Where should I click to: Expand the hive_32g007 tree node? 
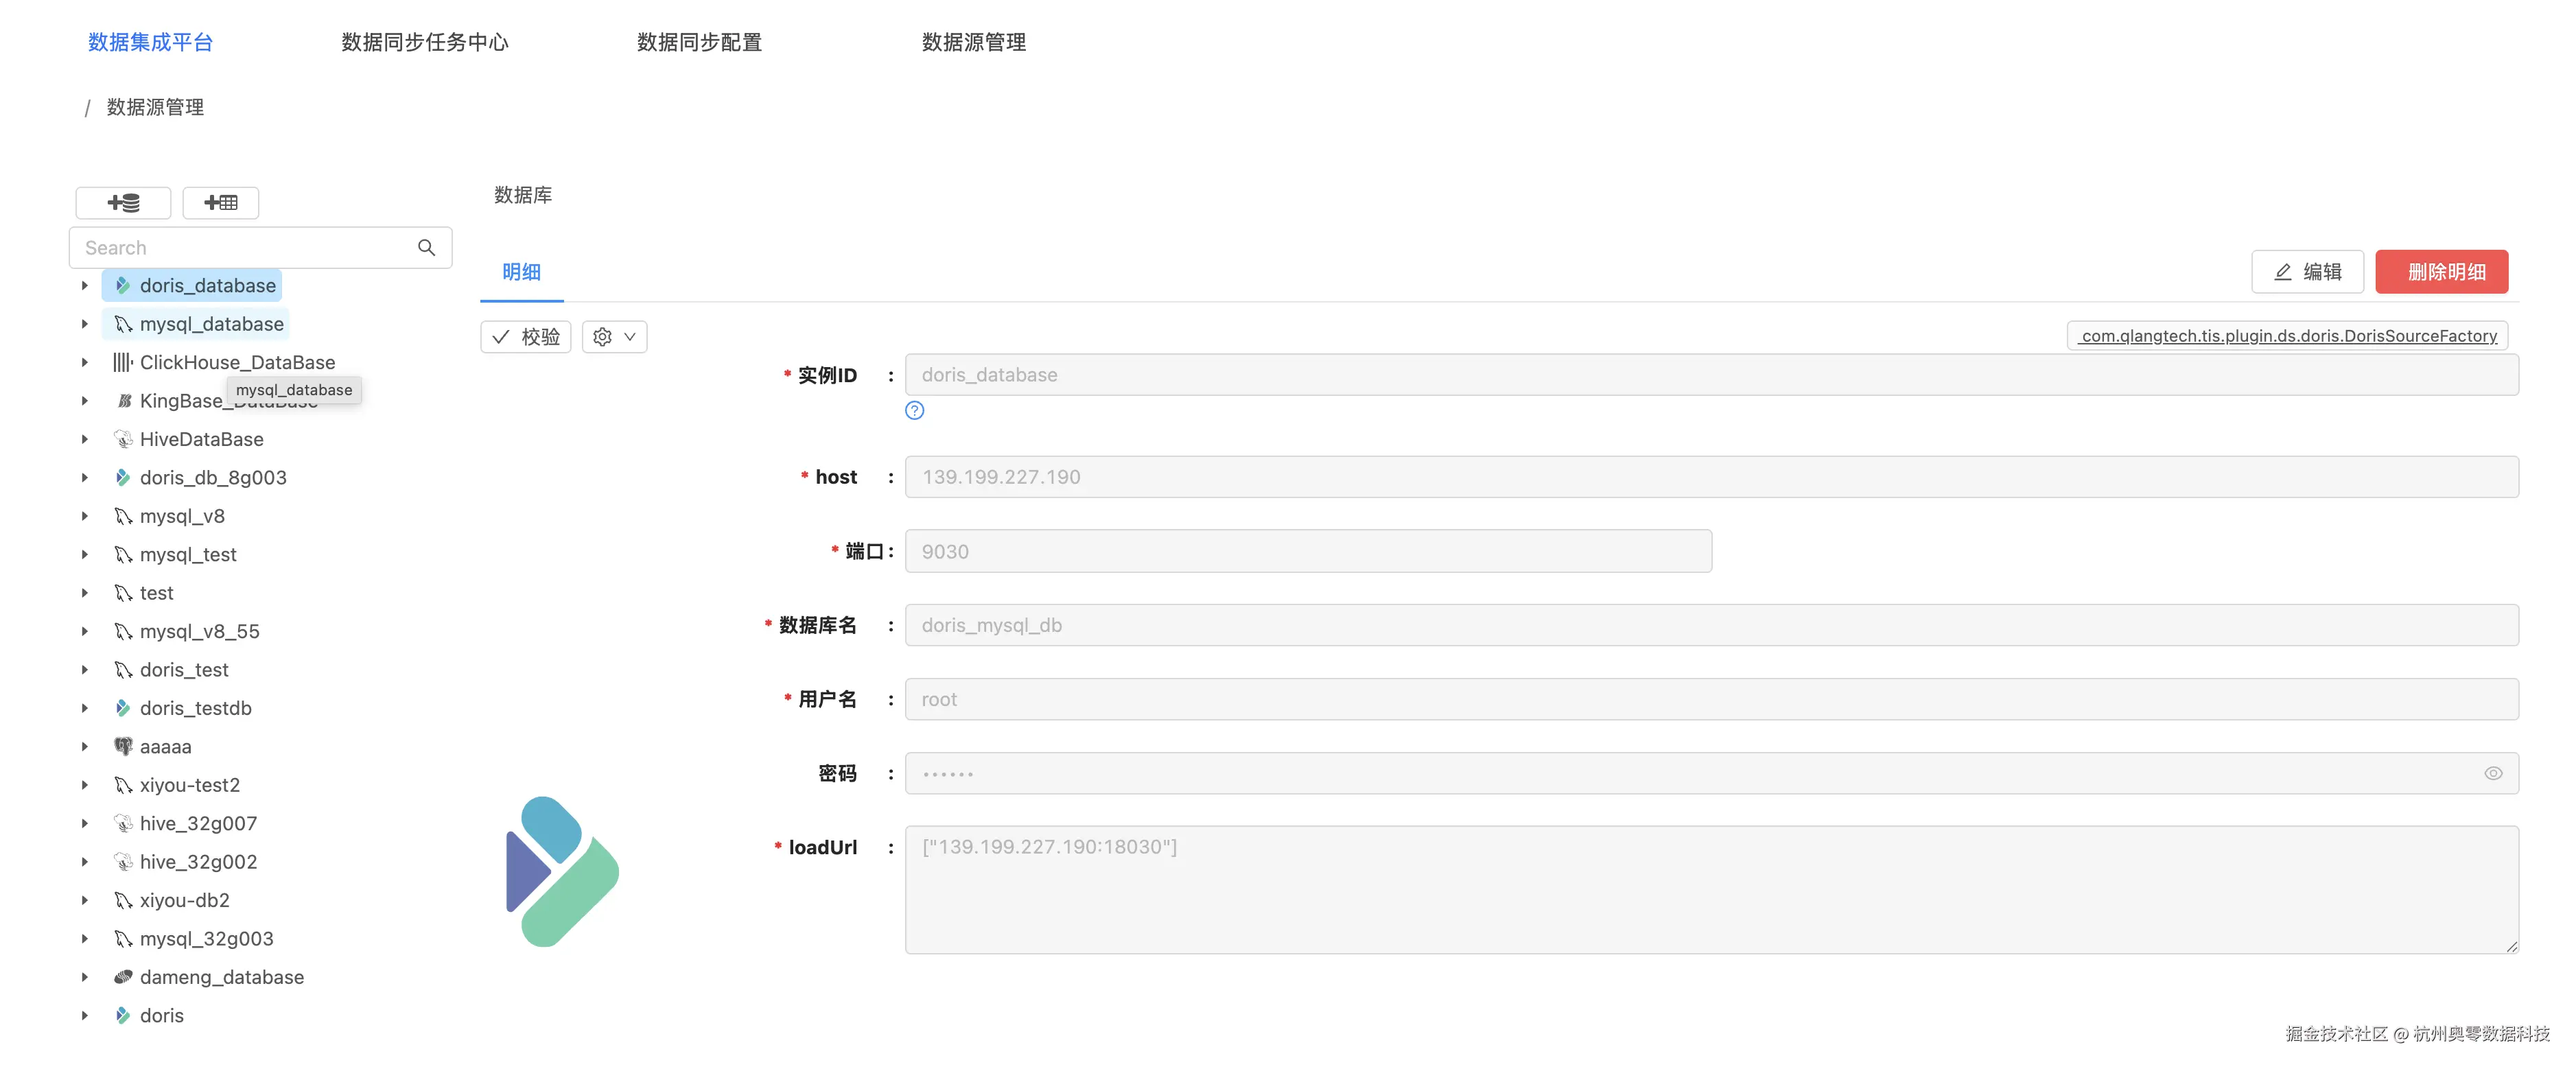pos(85,823)
